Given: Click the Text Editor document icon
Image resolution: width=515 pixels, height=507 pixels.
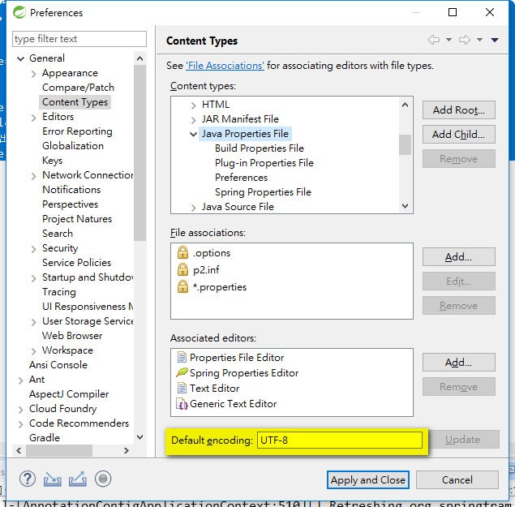Looking at the screenshot, I should 182,388.
